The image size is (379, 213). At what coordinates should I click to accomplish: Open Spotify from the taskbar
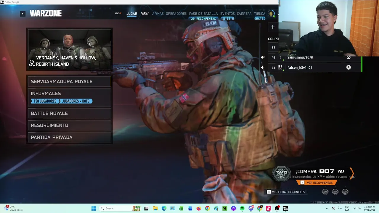point(242,208)
